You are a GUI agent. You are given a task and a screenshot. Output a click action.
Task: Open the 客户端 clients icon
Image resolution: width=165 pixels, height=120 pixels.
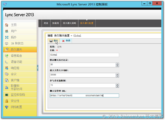[x=7, y=80]
